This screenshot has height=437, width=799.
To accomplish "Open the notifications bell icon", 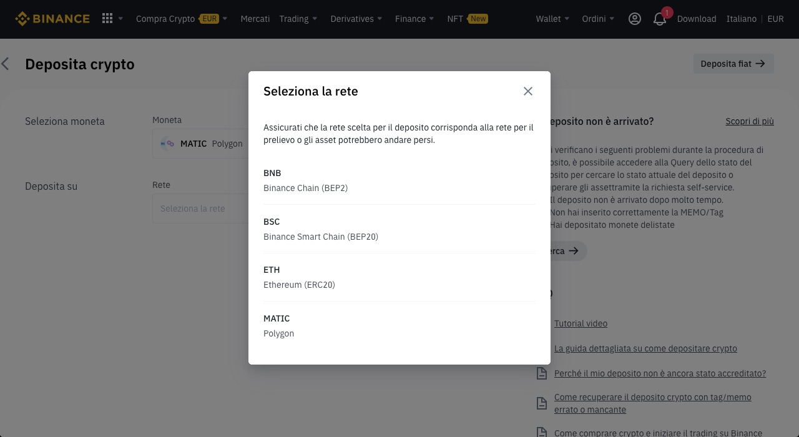I will pos(660,19).
